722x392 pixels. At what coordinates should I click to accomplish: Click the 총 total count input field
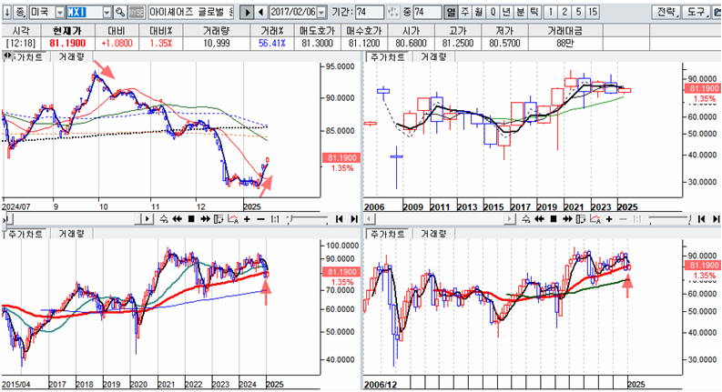click(427, 12)
